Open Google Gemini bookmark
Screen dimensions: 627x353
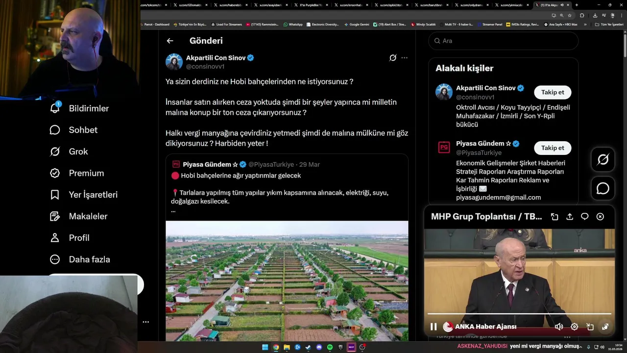pos(357,25)
